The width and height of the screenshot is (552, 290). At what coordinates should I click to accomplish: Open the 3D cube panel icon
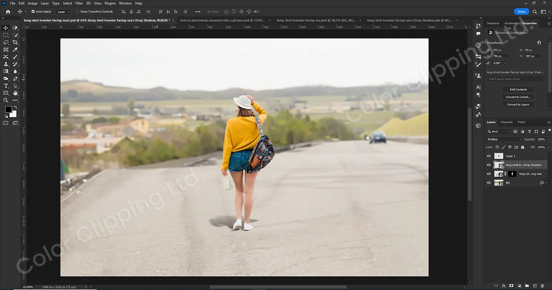coord(478,125)
